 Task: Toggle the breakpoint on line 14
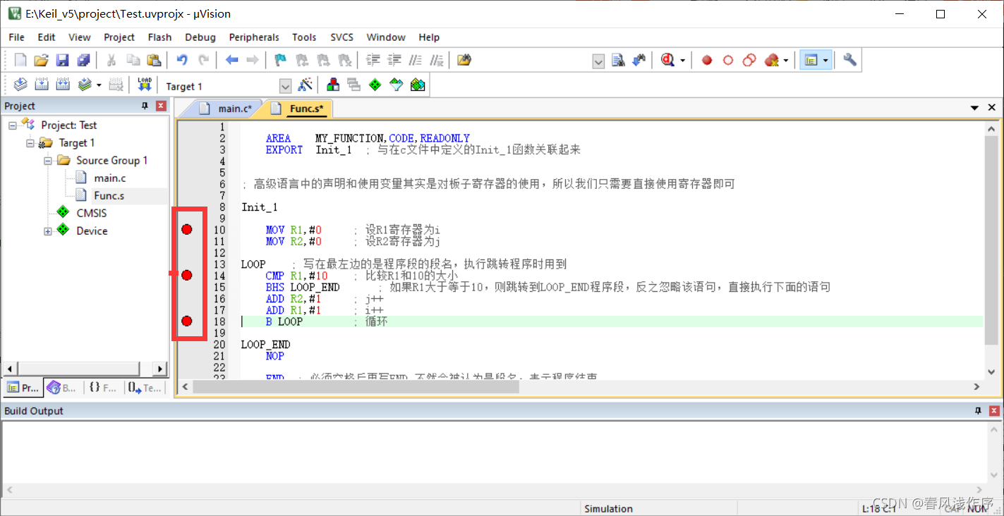pos(187,275)
